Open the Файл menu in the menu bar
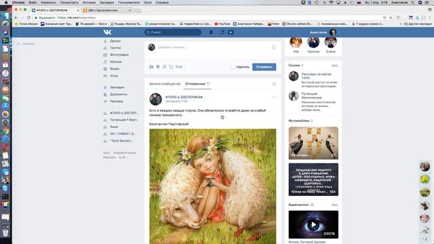The width and height of the screenshot is (434, 244). point(33,3)
